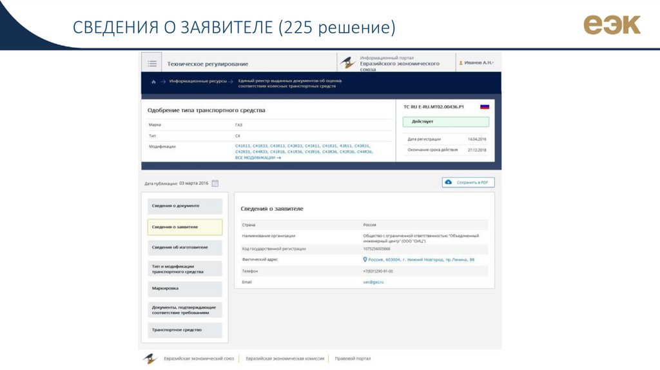660x370 pixels.
Task: Click the Eurasian Economic Union portal logo
Action: tap(348, 63)
